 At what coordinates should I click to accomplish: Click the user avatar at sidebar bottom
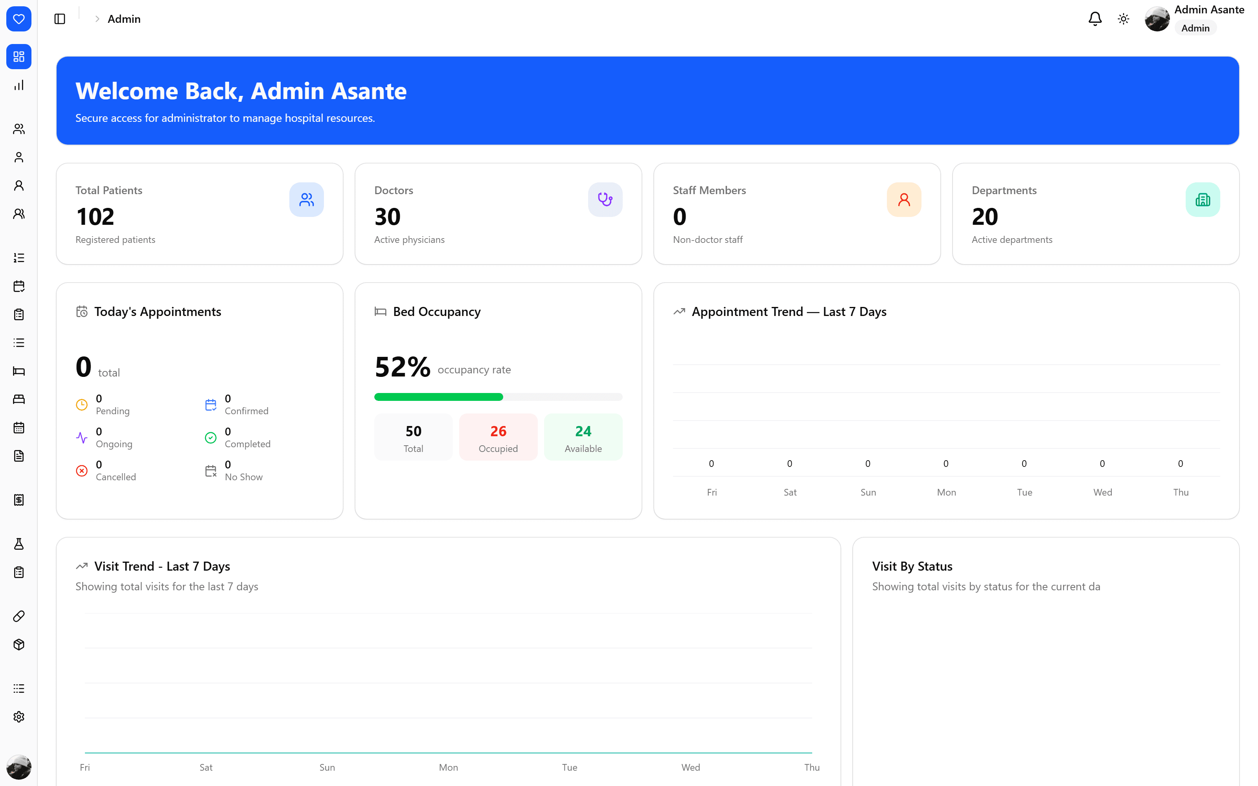(19, 767)
